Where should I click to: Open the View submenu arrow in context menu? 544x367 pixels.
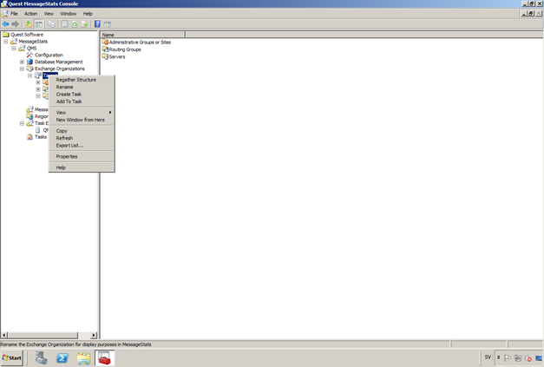[110, 113]
